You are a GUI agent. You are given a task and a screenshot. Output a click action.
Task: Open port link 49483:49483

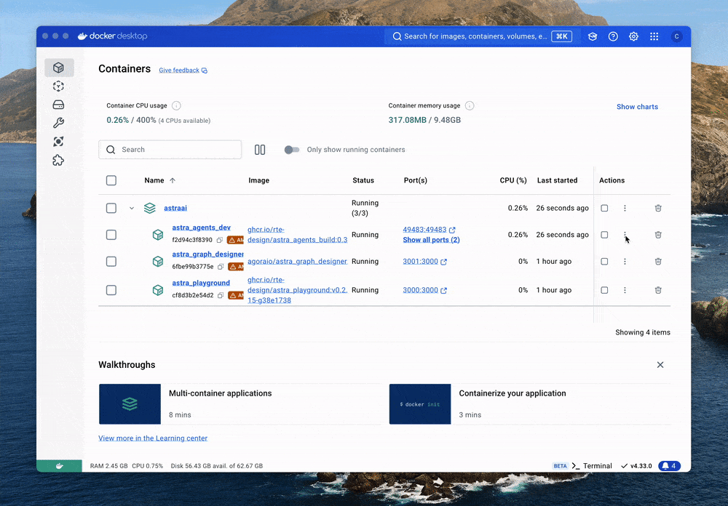click(429, 230)
